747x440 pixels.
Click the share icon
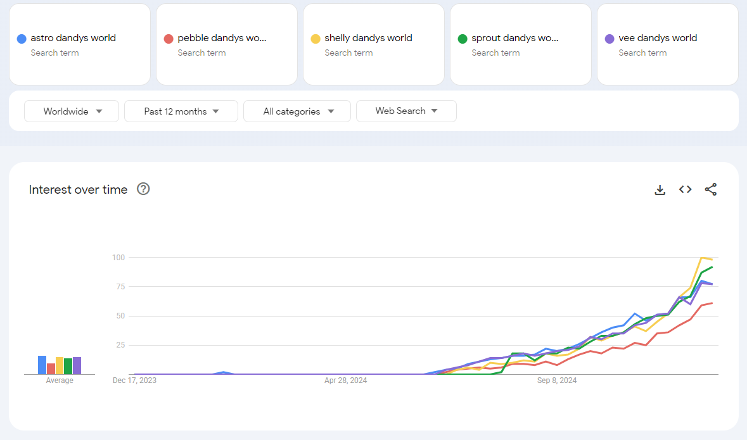coord(710,189)
